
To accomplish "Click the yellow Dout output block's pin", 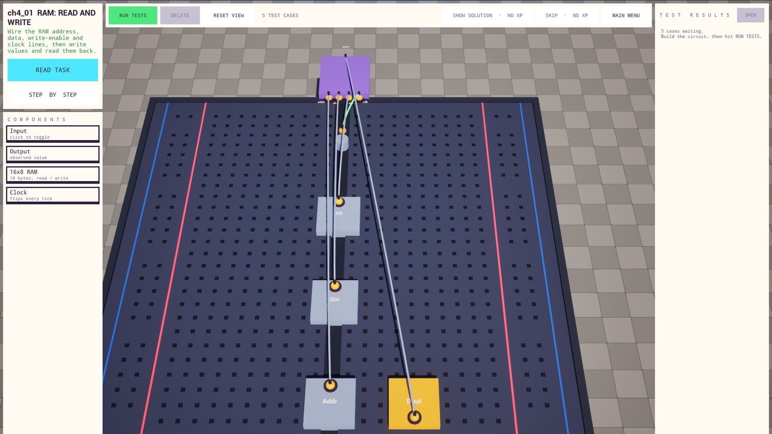I will [x=414, y=417].
